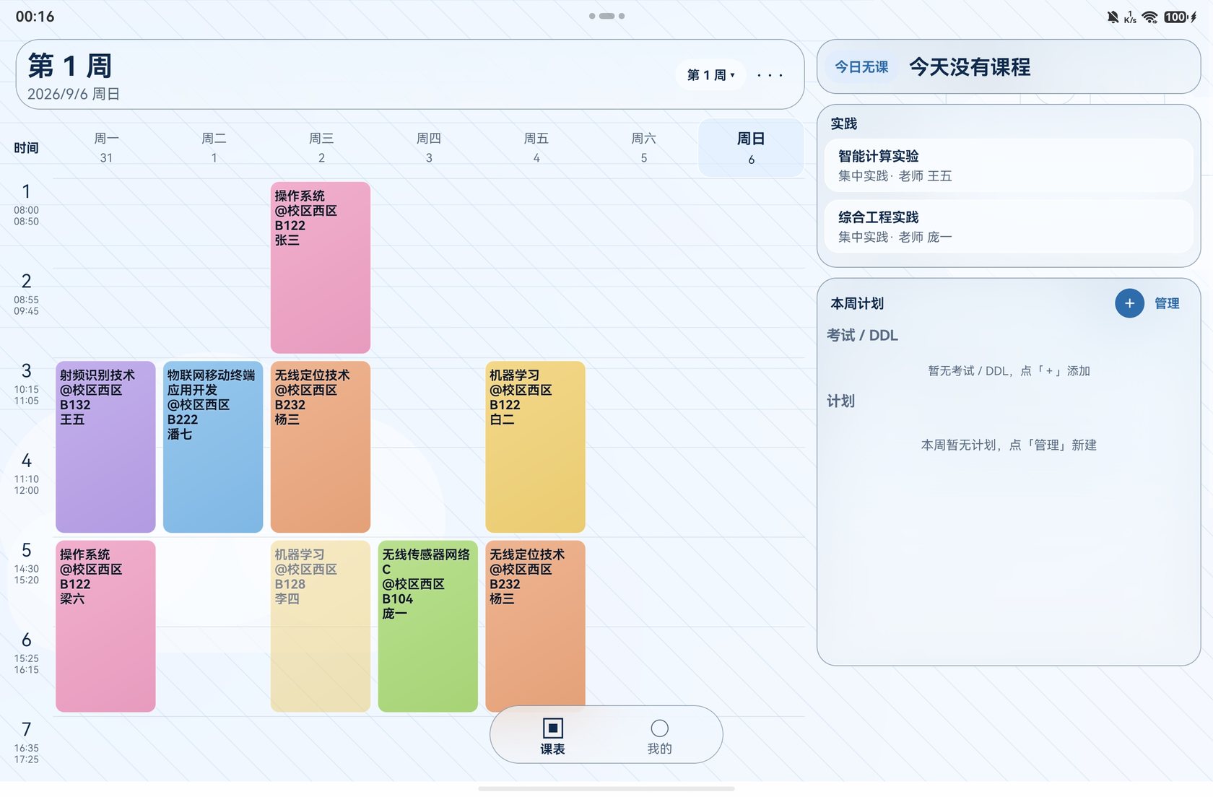Select the 周一 31 day header

click(106, 147)
